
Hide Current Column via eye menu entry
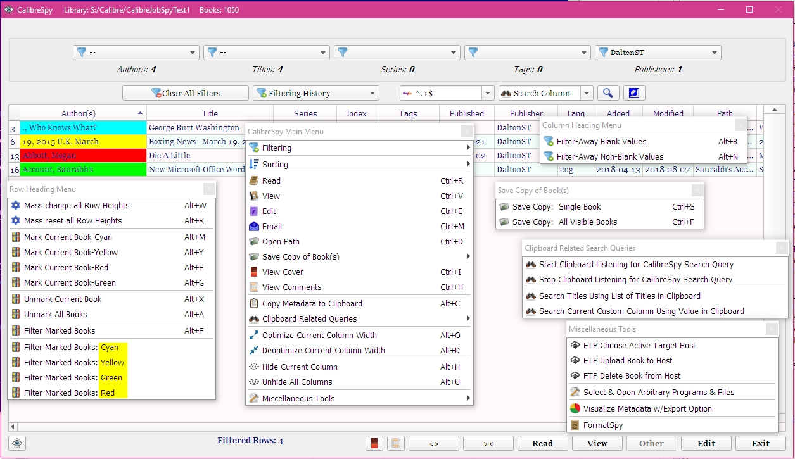pos(300,367)
